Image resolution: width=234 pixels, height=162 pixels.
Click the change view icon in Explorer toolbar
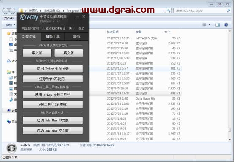point(204,25)
